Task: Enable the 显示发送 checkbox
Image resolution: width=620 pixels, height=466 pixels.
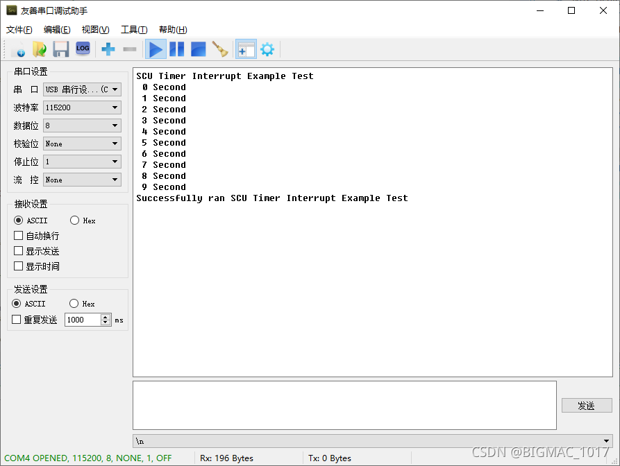Action: (x=36, y=251)
